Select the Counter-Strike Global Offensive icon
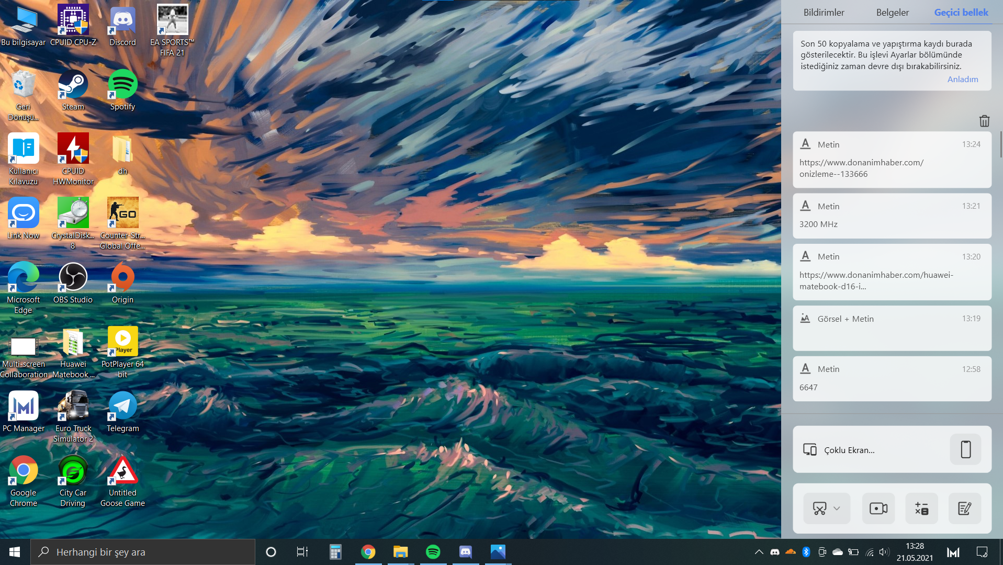This screenshot has height=565, width=1003. point(122,223)
